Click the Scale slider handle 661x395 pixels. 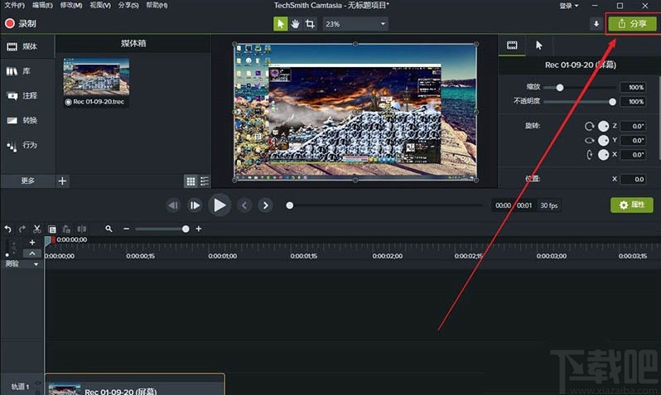click(x=560, y=88)
